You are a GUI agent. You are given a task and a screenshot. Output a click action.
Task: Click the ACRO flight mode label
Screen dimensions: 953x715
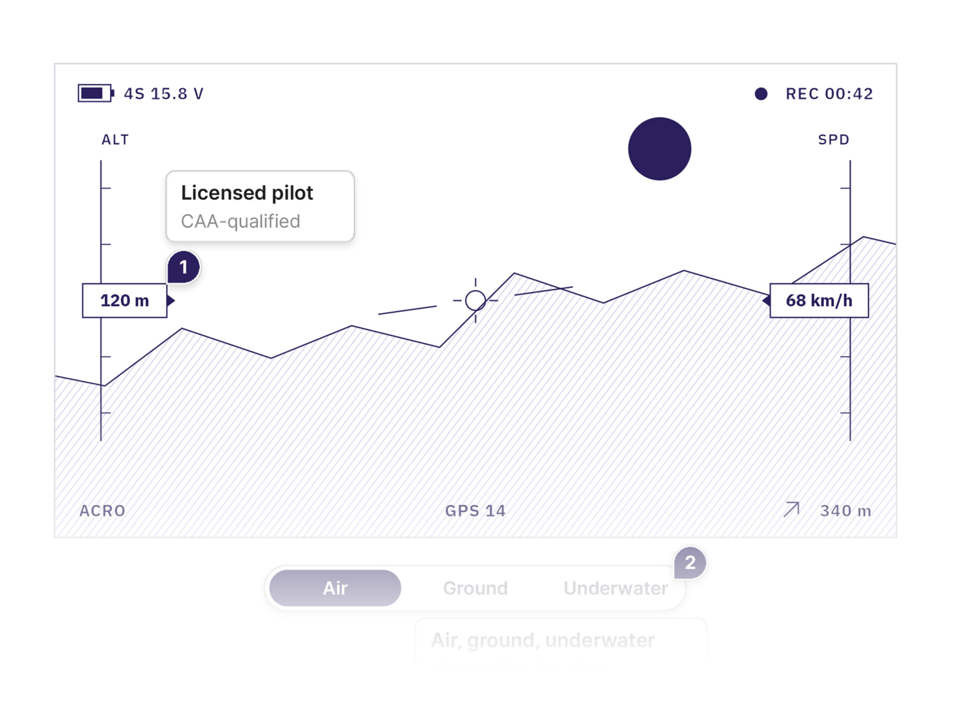(103, 511)
